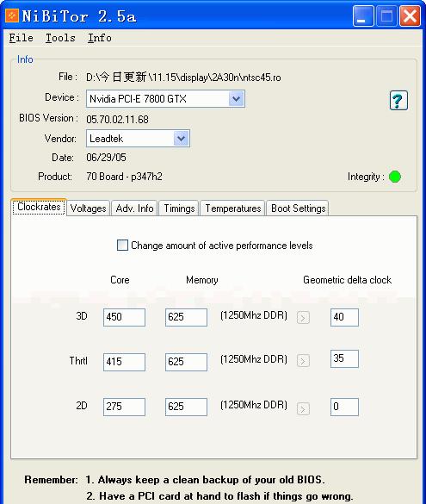
Task: Click the blue question mark help icon
Action: [398, 101]
